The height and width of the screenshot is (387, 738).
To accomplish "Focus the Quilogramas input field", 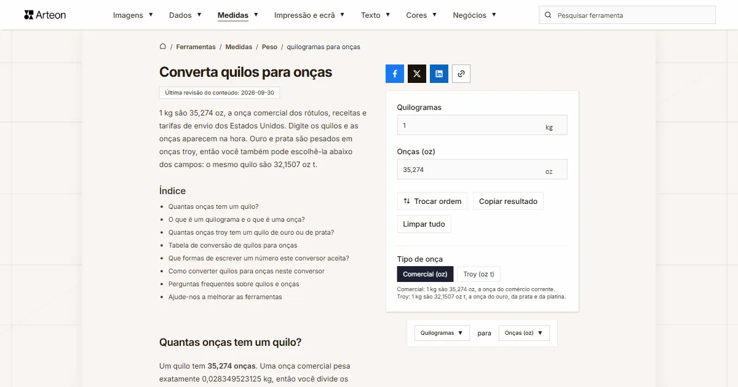I will pos(482,125).
